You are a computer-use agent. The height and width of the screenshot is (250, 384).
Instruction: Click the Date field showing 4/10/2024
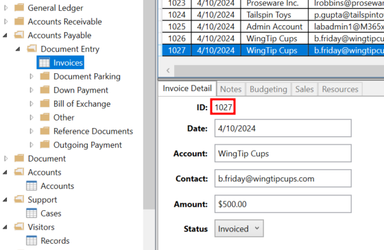tap(283, 128)
